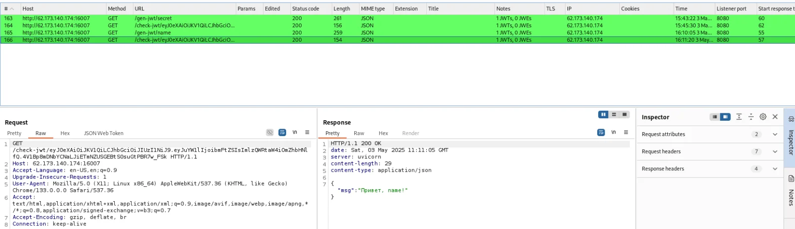
Task: Sort by Edited column header
Action: (276, 8)
